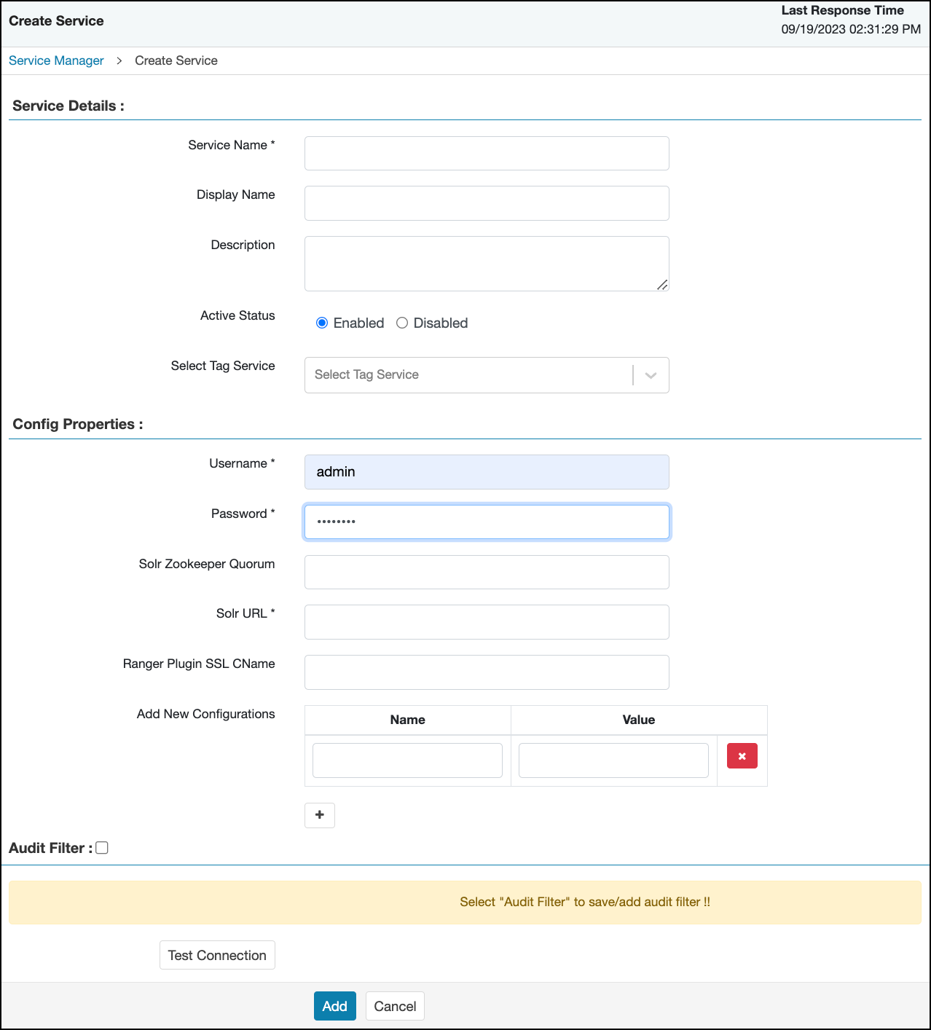931x1030 pixels.
Task: Click the Solr URL input field
Action: coord(486,622)
